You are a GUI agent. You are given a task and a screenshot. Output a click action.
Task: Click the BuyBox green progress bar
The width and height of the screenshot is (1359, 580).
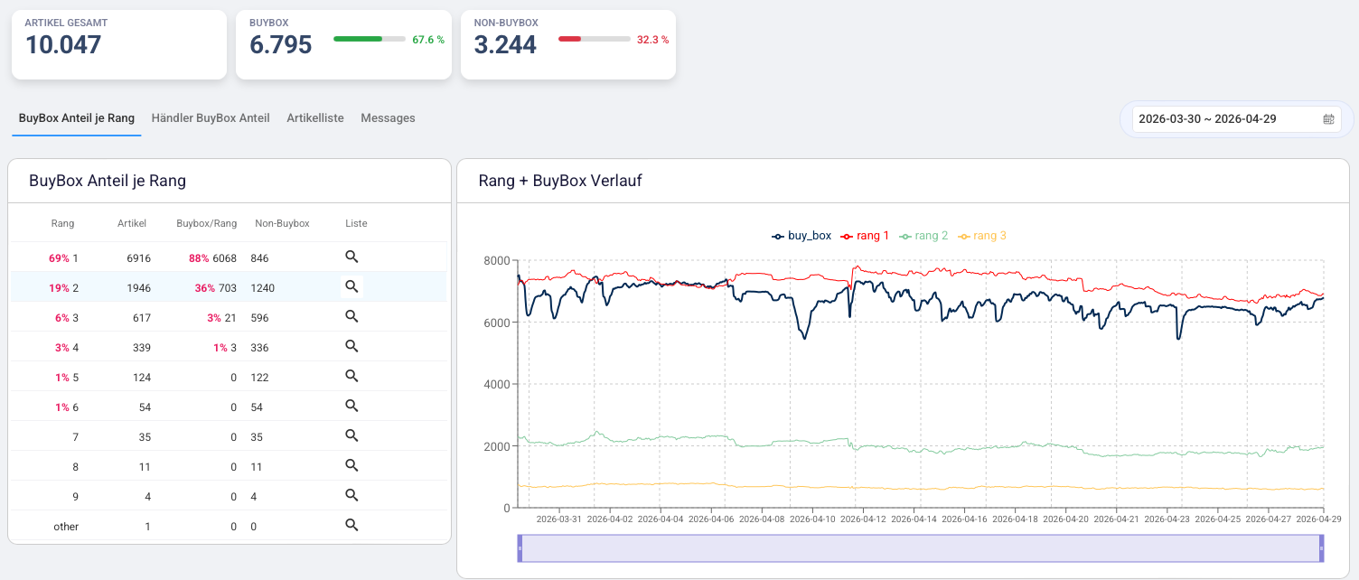coord(370,39)
